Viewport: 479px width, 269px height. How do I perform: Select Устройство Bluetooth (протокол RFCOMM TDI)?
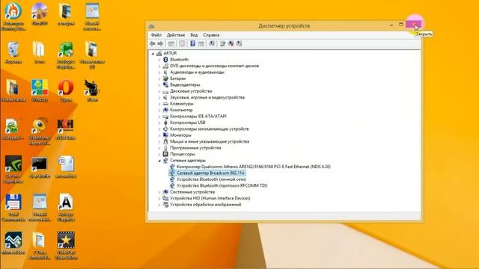click(x=222, y=185)
